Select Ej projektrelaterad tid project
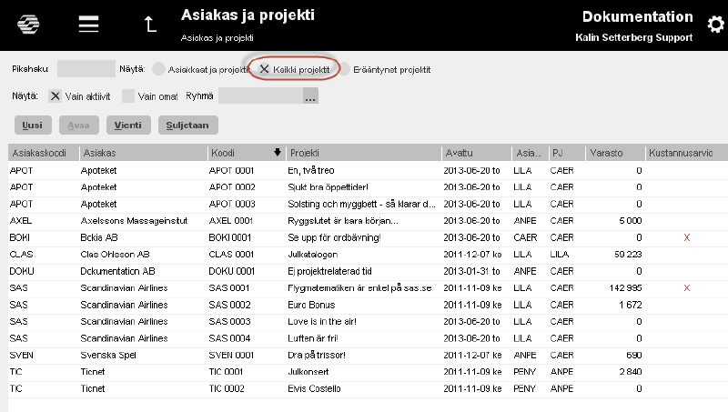Image resolution: width=728 pixels, height=412 pixels. tap(329, 271)
